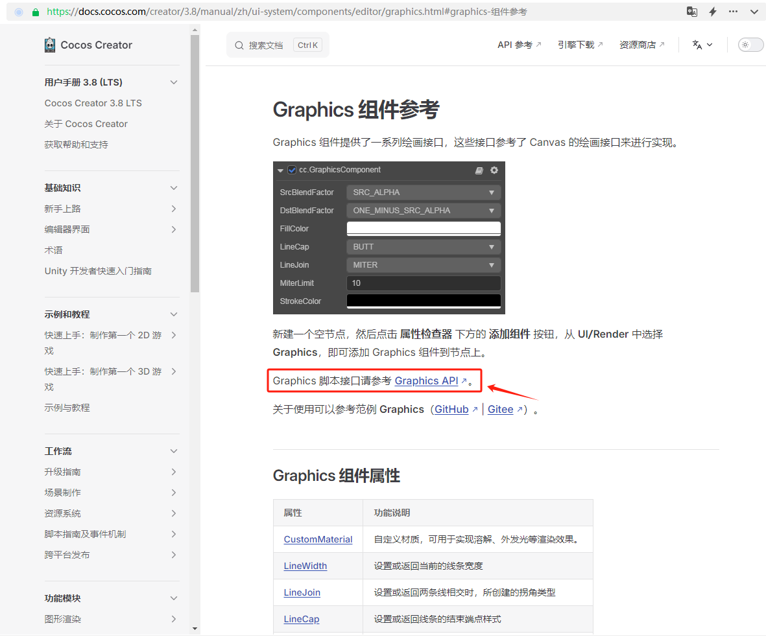Screen dimensions: 766x641
Task: Expand 快速上手：制作第一个 2D 游戏 item
Action: [173, 335]
